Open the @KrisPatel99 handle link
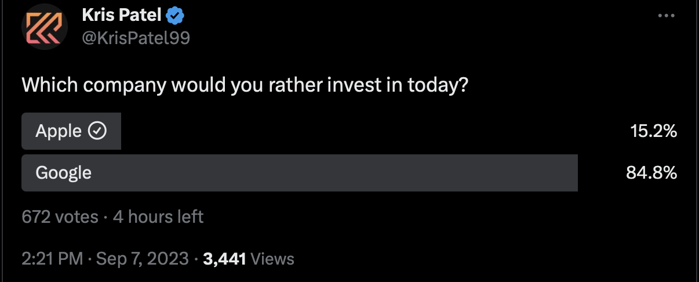This screenshot has width=699, height=282. [136, 38]
